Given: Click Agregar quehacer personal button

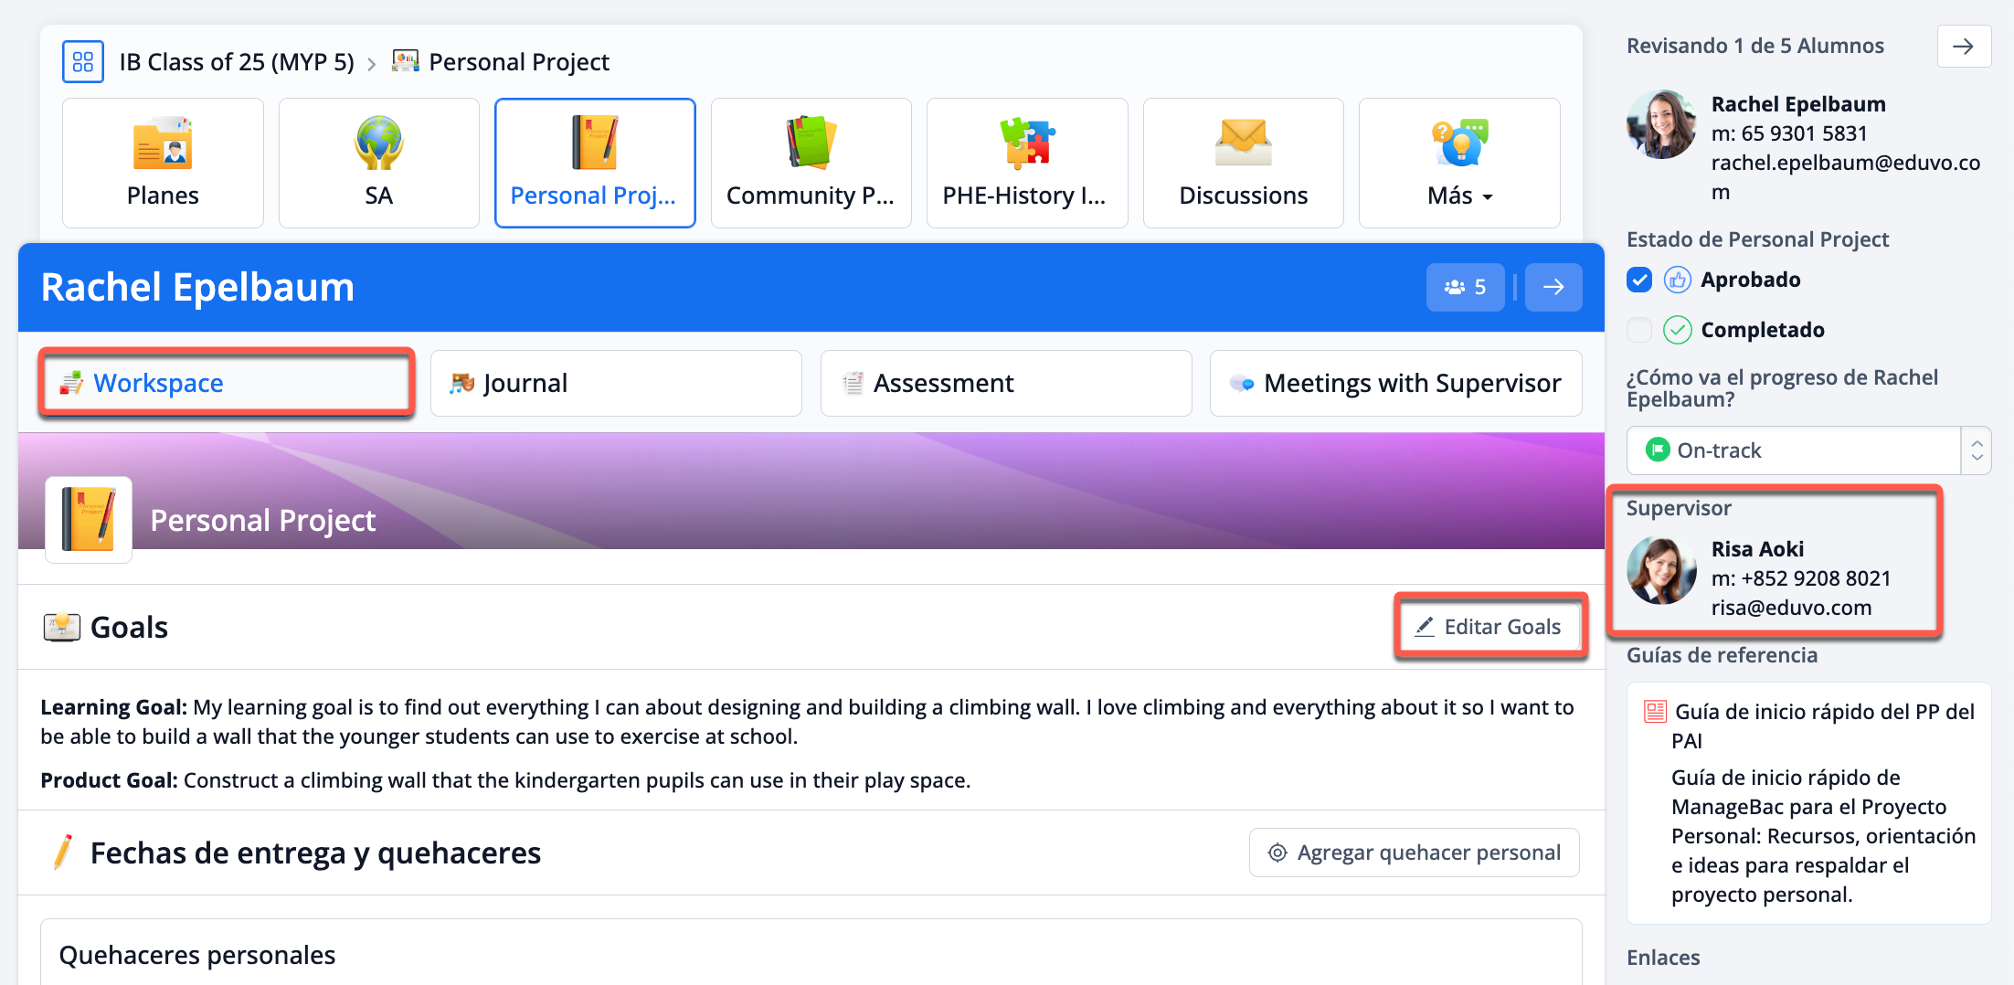Looking at the screenshot, I should (x=1414, y=853).
